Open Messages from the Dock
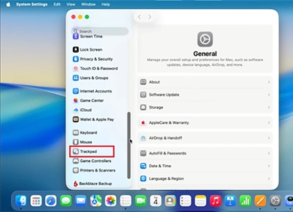The image size is (293, 212). point(66,201)
